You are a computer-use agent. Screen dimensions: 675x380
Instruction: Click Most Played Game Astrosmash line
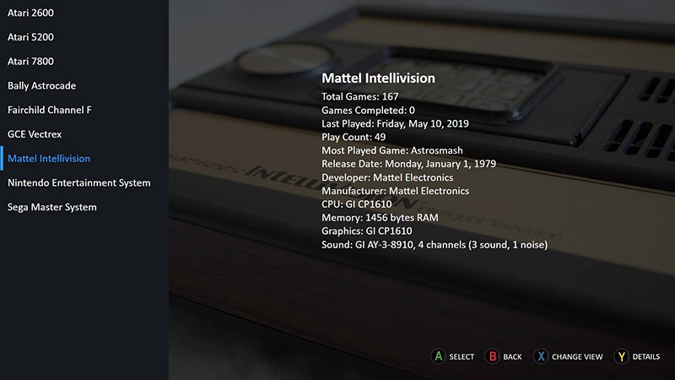click(392, 150)
